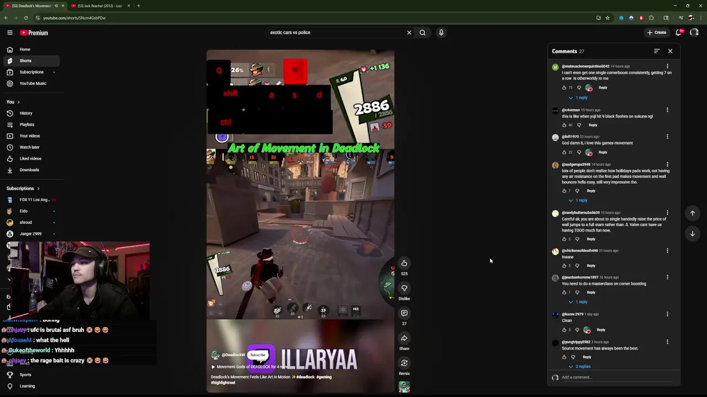Image resolution: width=707 pixels, height=397 pixels.
Task: Open the notifications bell
Action: [x=679, y=33]
